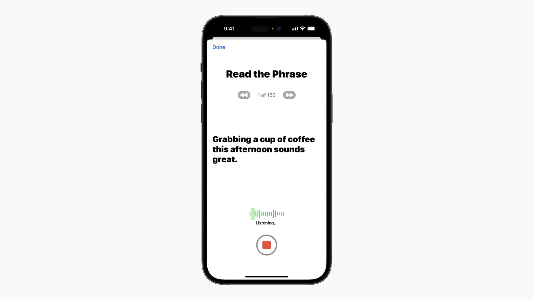This screenshot has width=533, height=300.
Task: Tap the phrase counter display '1 of 150'
Action: click(266, 95)
